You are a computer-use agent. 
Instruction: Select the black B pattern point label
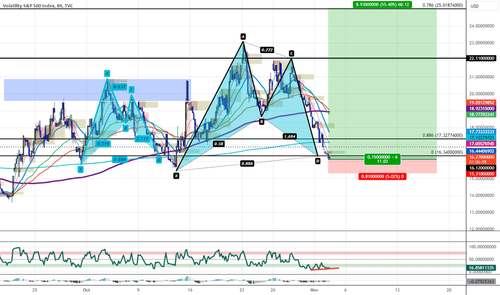click(261, 122)
